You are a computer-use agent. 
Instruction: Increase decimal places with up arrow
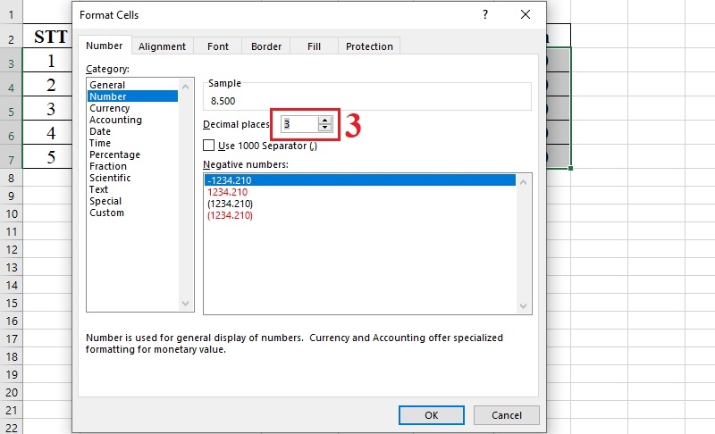coord(324,121)
